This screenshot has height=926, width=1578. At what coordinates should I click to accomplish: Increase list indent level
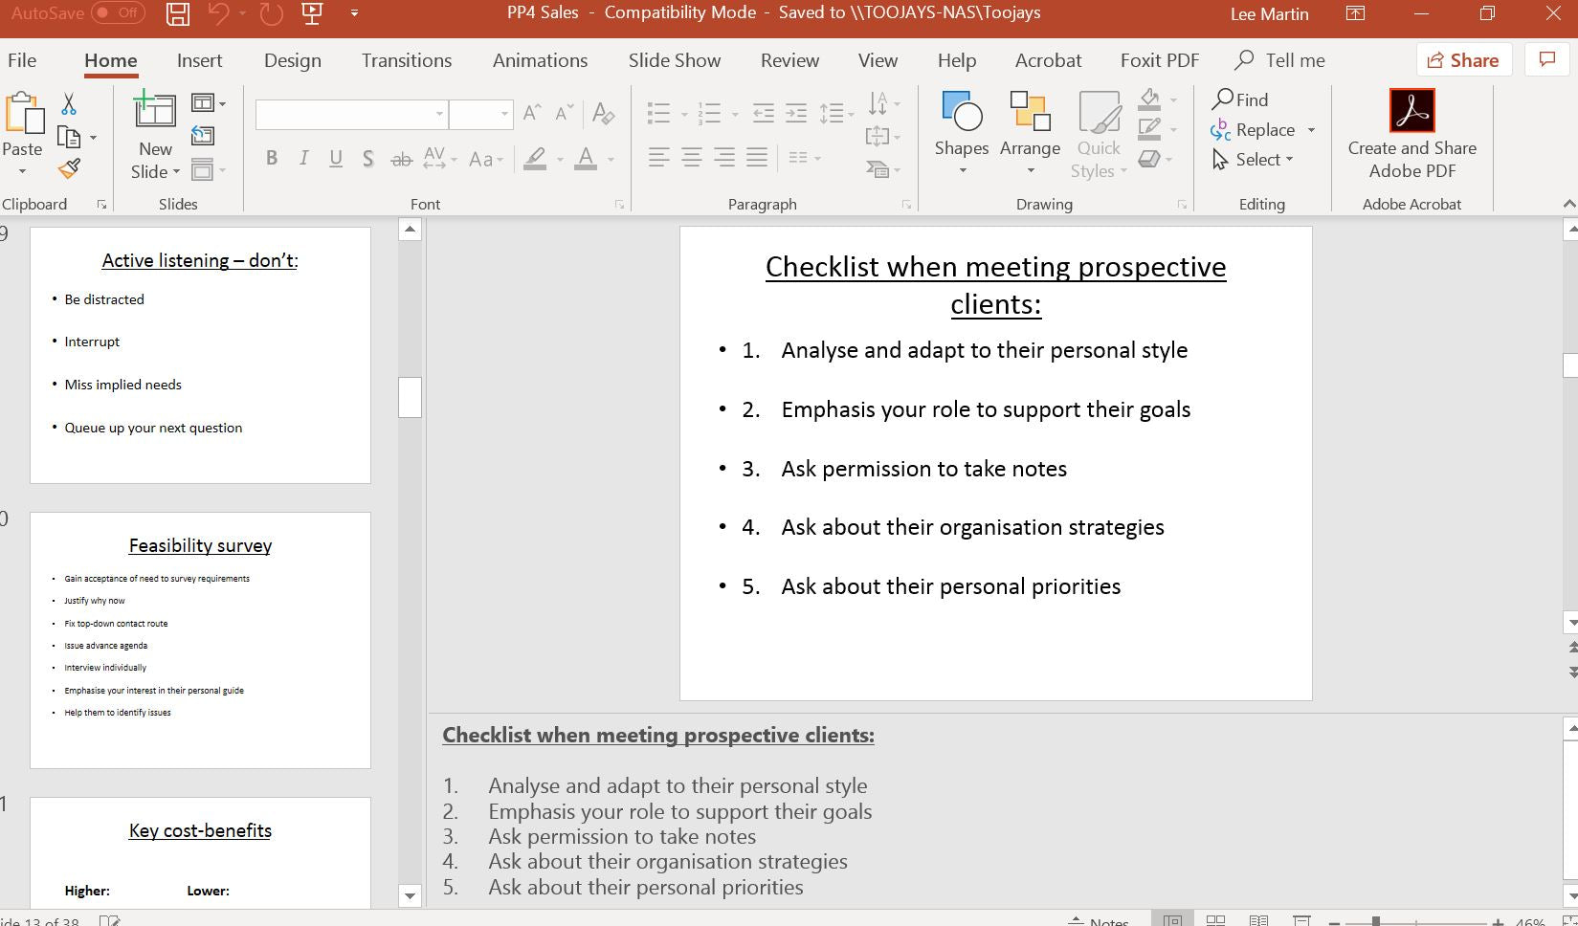coord(796,114)
